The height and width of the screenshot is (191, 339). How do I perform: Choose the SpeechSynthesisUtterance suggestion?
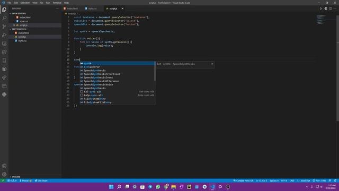point(118,81)
